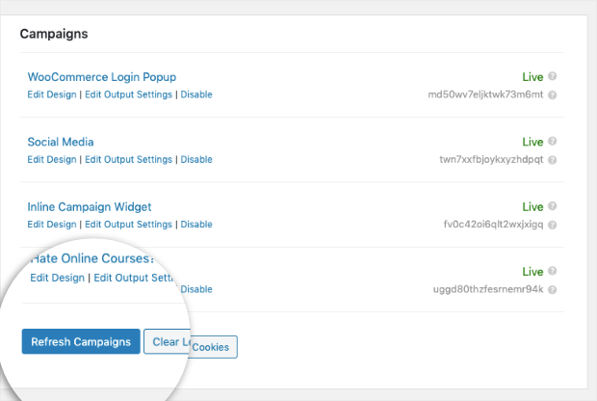Click the Refresh Campaigns button
The image size is (597, 401).
tap(81, 341)
